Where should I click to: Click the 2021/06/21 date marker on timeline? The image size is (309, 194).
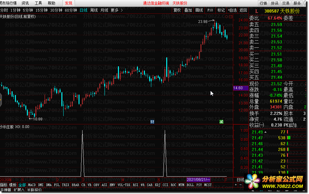(x=198, y=180)
